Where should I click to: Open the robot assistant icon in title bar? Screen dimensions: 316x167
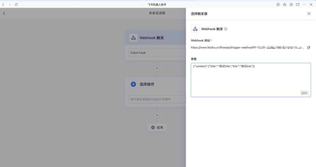(285, 4)
